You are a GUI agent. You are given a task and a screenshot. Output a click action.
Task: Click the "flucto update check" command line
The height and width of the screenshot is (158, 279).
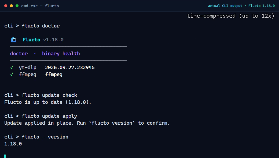coord(41,95)
